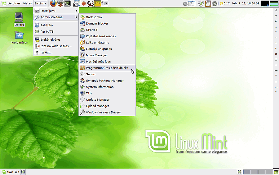
Task: Launch Programmatūras pārvaldnieks
Action: pos(107,68)
